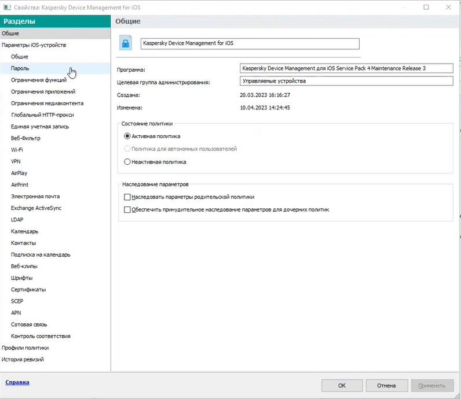Select Единая учетная запись
The height and width of the screenshot is (399, 461).
(x=55, y=127)
